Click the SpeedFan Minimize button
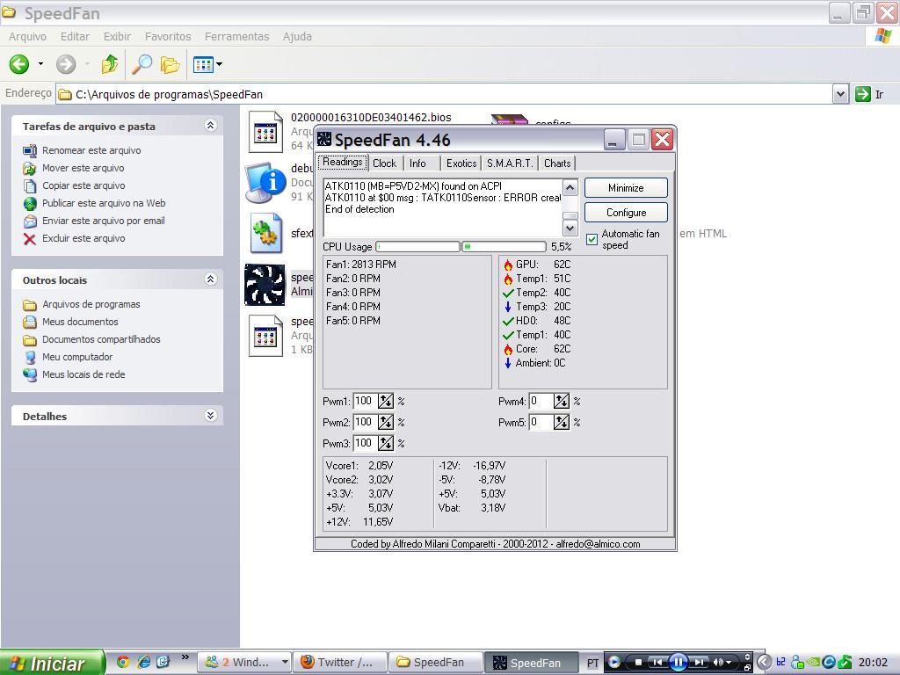The width and height of the screenshot is (900, 675). click(x=626, y=188)
